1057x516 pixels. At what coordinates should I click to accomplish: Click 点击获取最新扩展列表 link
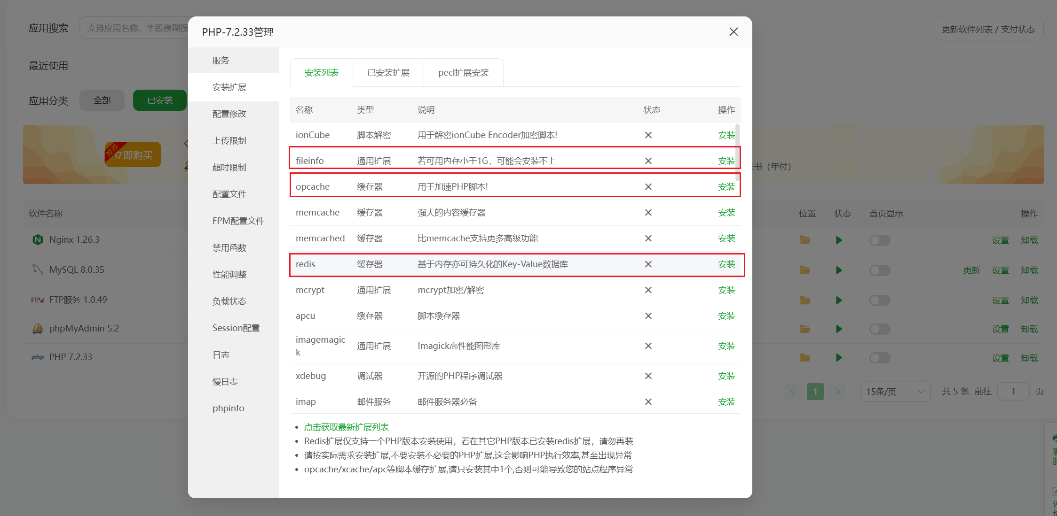[x=347, y=427]
